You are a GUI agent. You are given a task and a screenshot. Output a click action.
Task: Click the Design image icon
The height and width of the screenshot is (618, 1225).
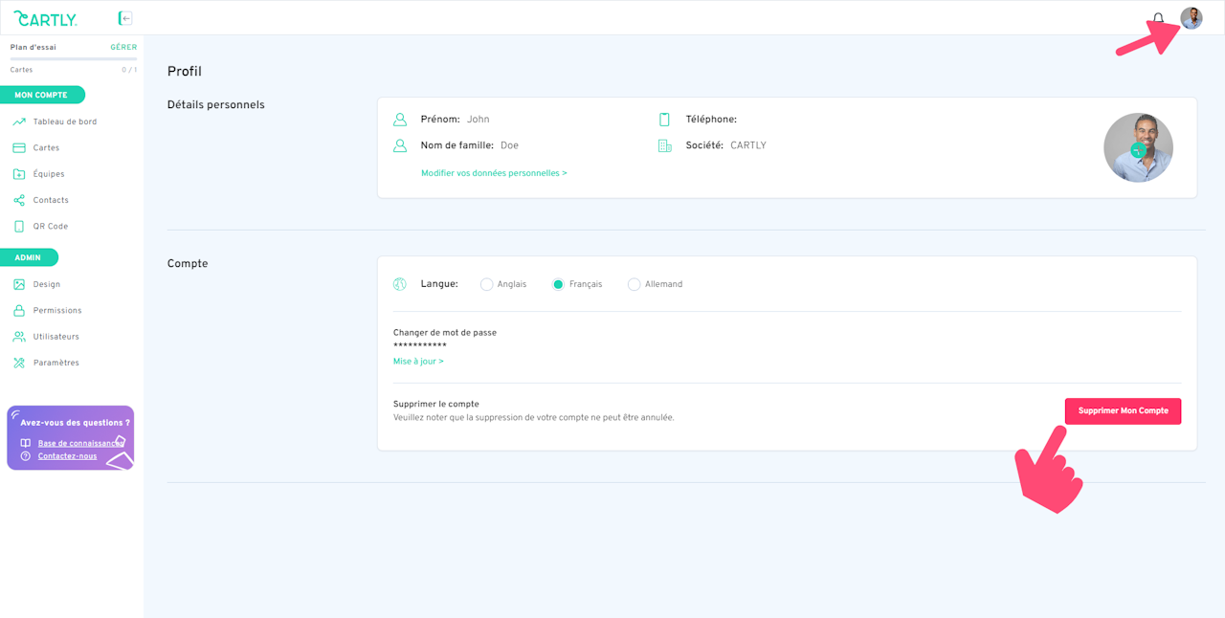19,284
